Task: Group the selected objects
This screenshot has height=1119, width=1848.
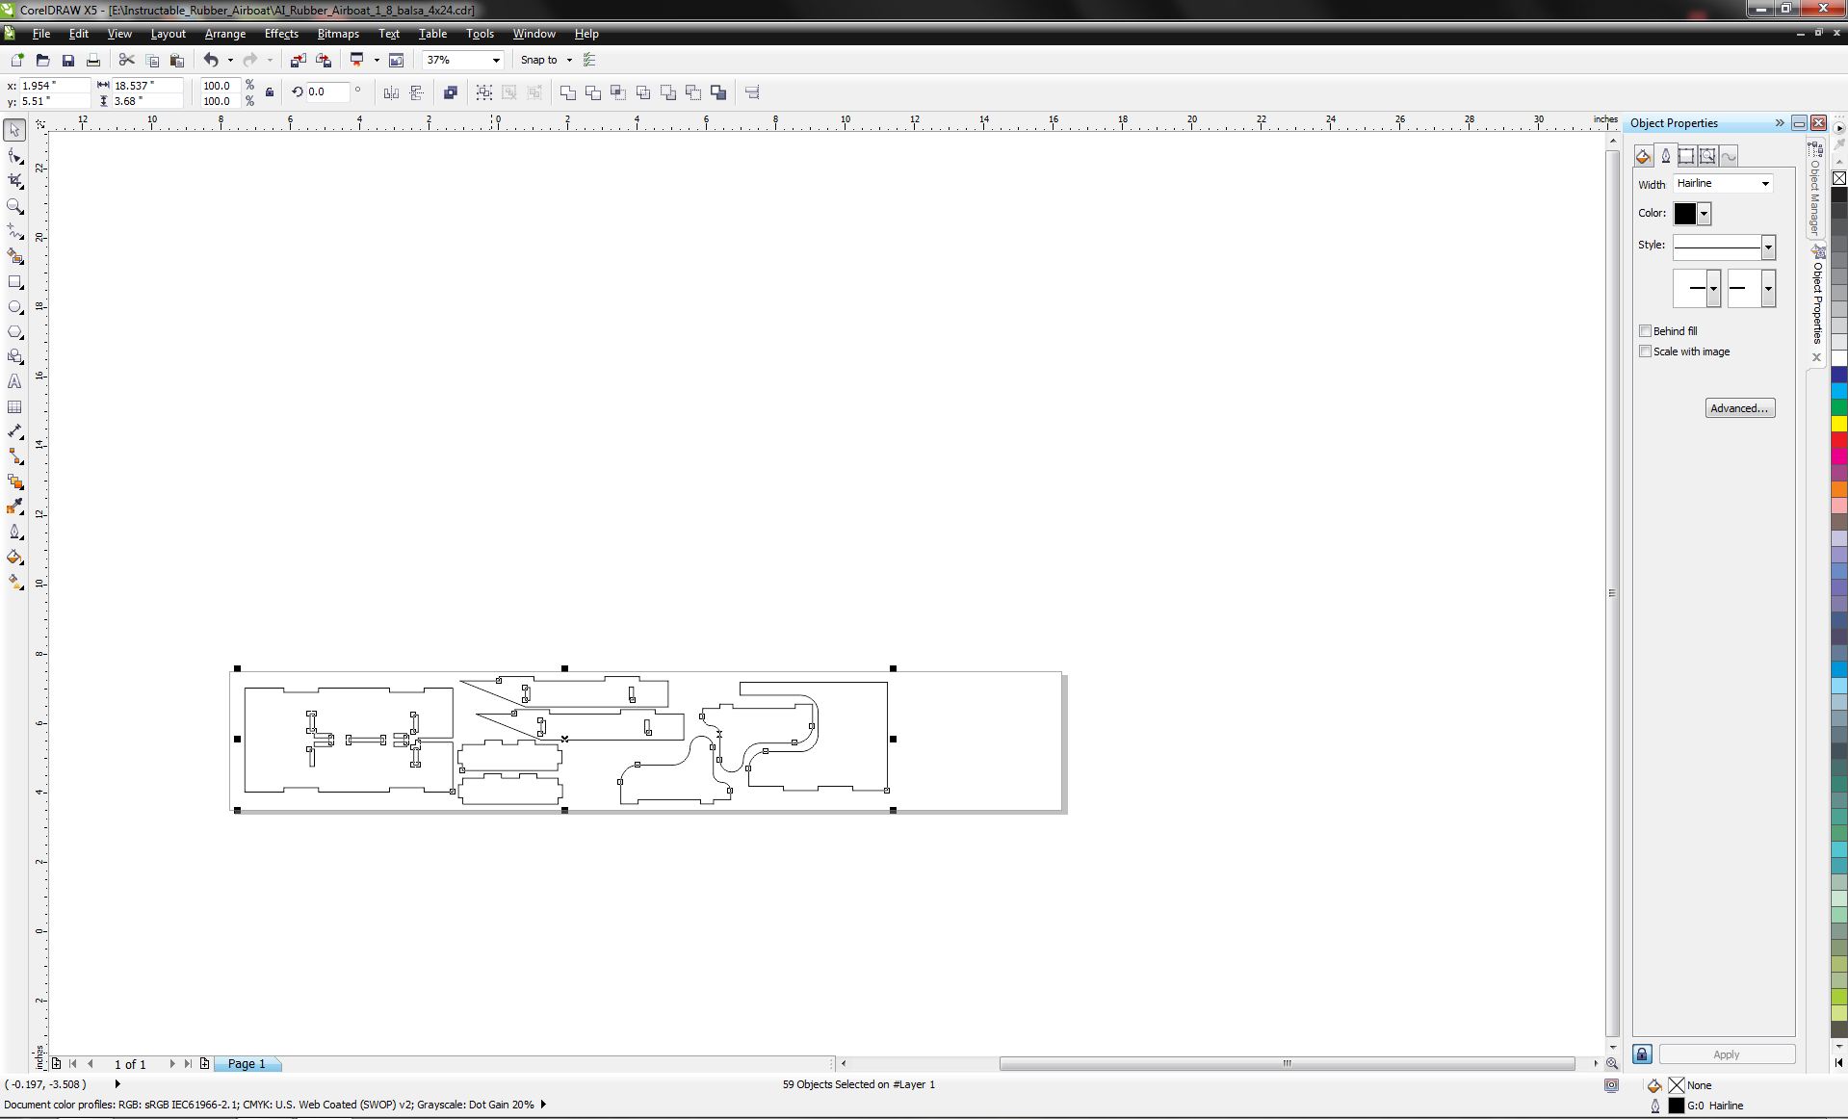Action: click(483, 92)
